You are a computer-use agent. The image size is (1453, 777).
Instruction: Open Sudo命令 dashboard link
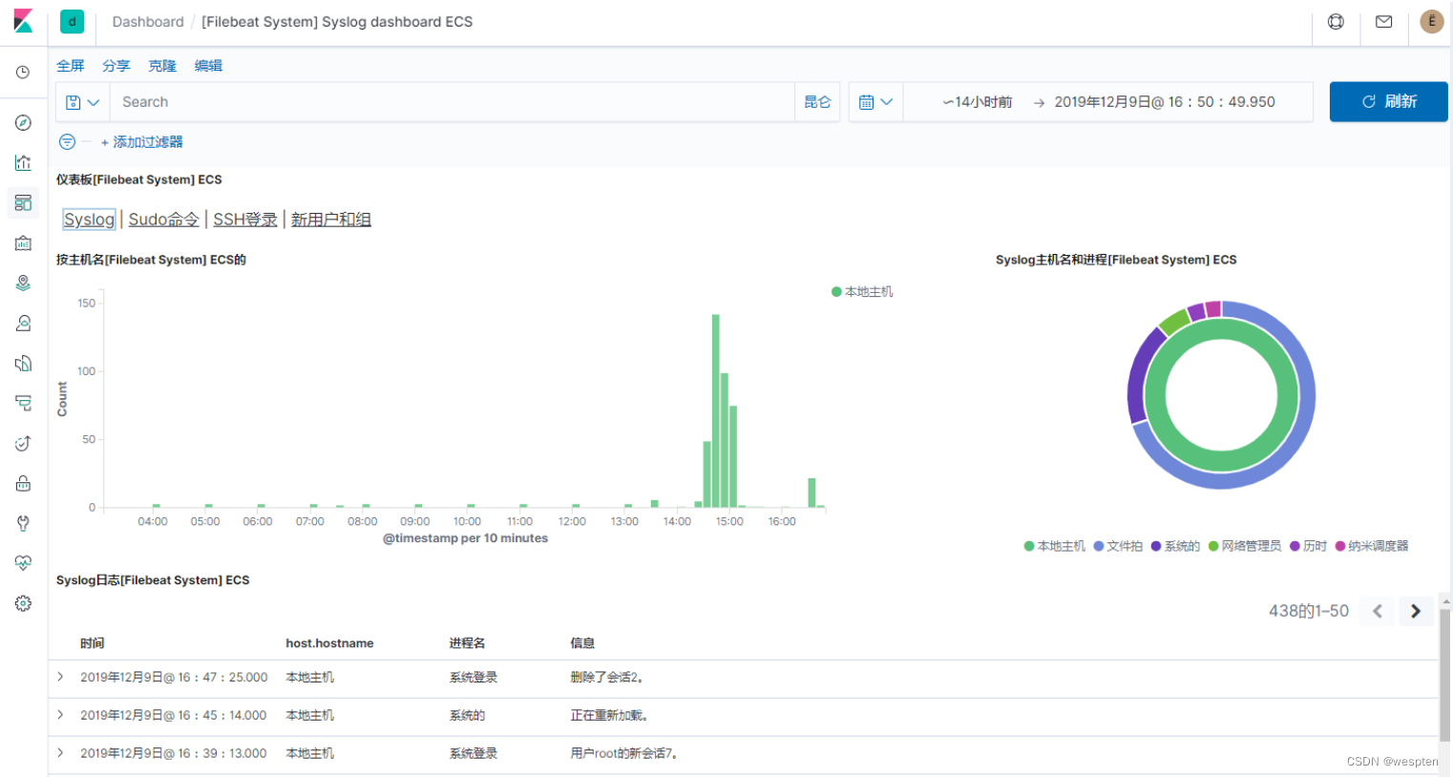(x=163, y=220)
